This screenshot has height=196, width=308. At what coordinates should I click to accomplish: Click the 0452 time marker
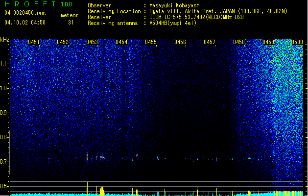click(x=63, y=42)
